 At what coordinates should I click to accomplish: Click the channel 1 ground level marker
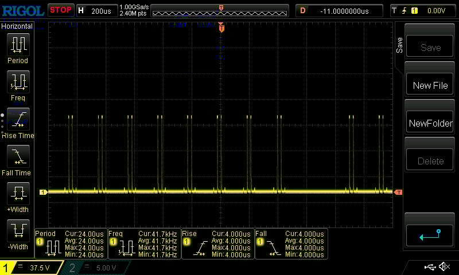click(x=44, y=192)
